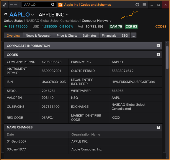Click the CCR 93 score badge

pyautogui.click(x=131, y=27)
